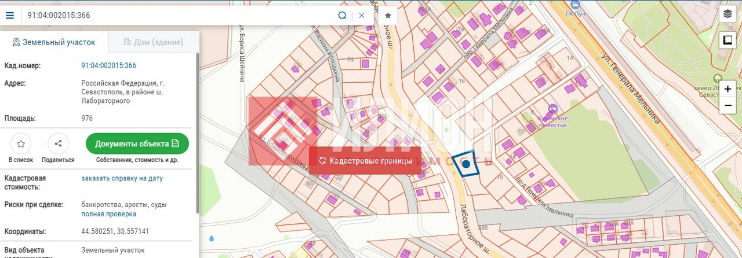This screenshot has width=742, height=258.
Task: Select the blue parcel marker on map
Action: [x=465, y=164]
